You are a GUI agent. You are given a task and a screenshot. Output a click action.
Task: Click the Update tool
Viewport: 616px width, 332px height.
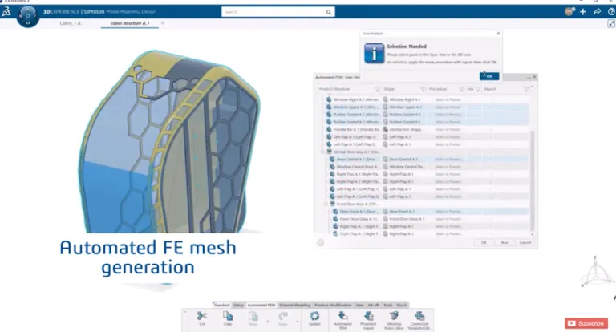(x=314, y=318)
